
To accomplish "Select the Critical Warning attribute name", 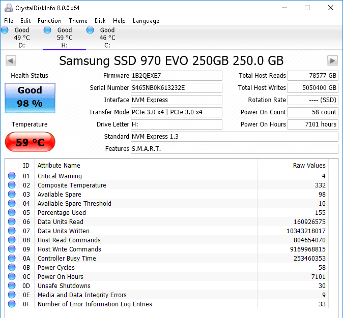I will [60, 176].
